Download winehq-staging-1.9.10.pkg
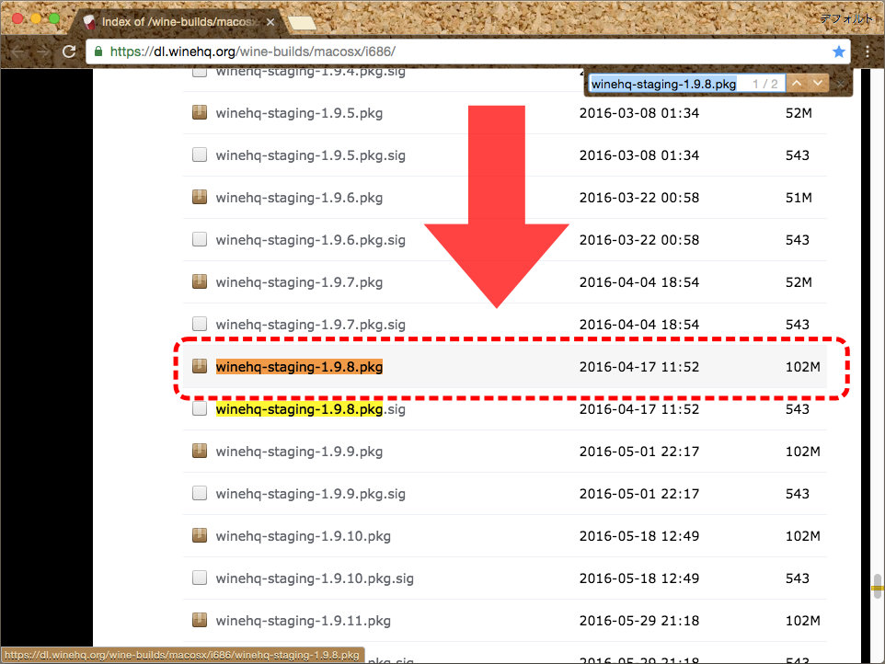This screenshot has width=885, height=664. (x=303, y=536)
